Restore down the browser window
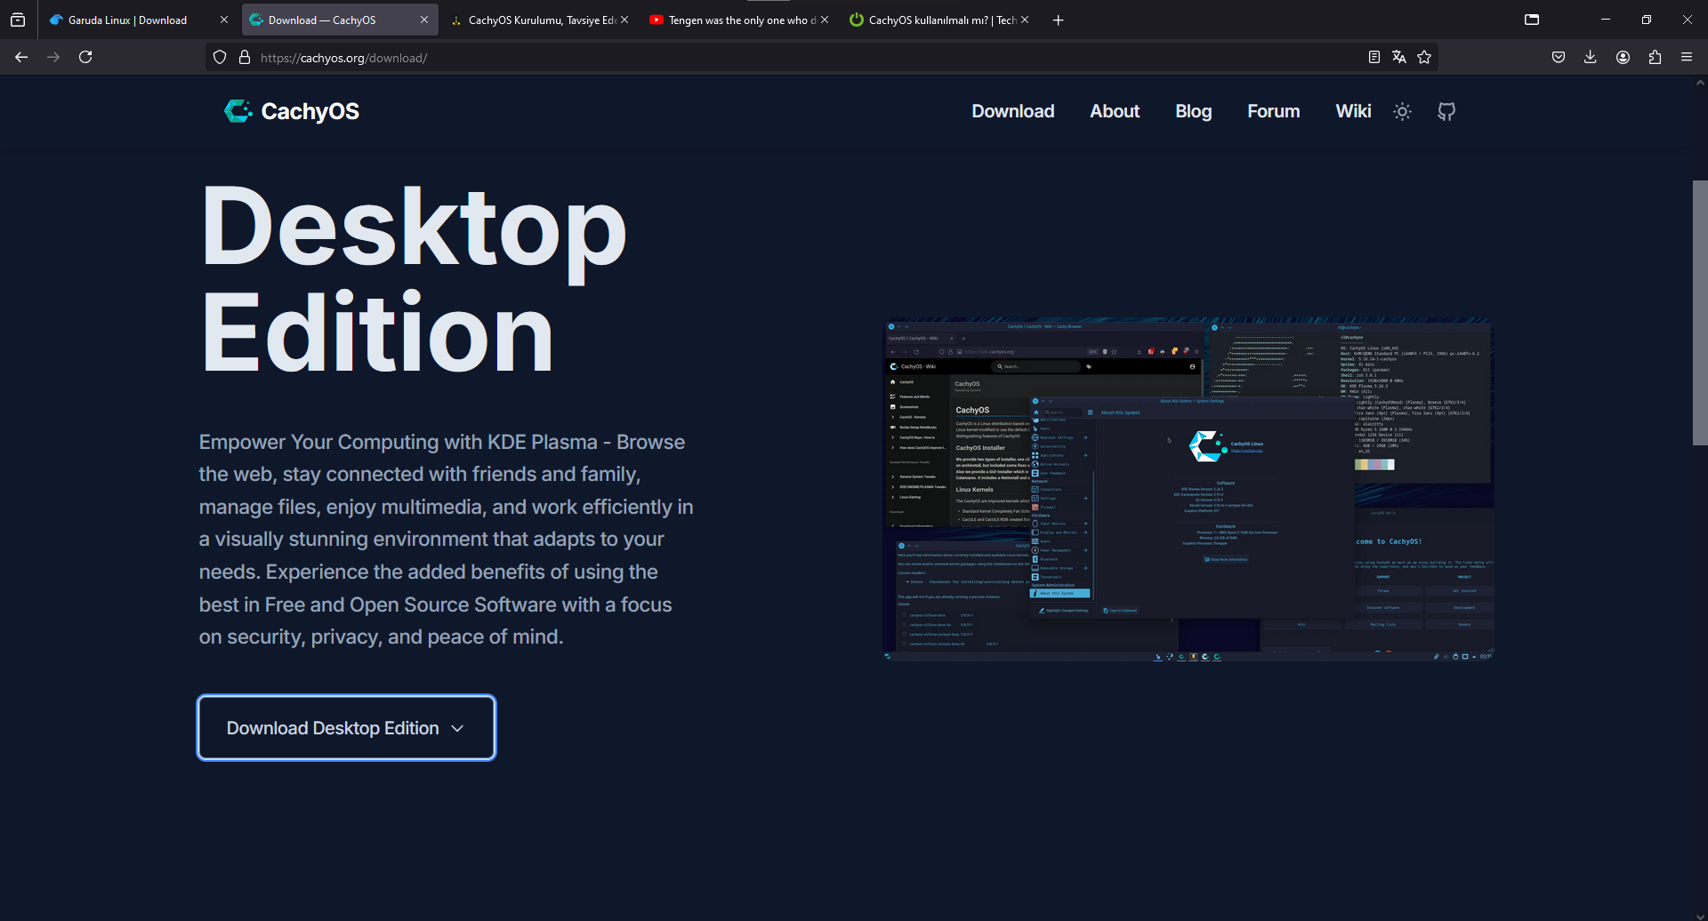The height and width of the screenshot is (921, 1708). pyautogui.click(x=1647, y=20)
